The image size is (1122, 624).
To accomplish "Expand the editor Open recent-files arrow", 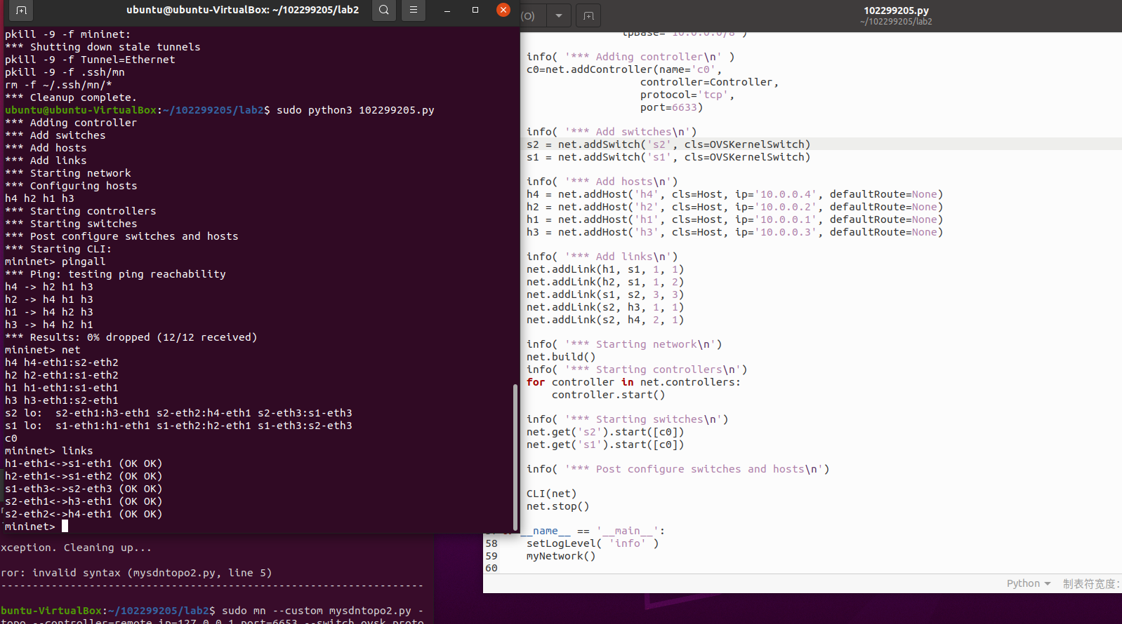I will [x=559, y=15].
